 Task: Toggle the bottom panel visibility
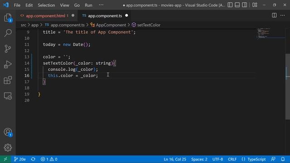pyautogui.click(x=237, y=5)
